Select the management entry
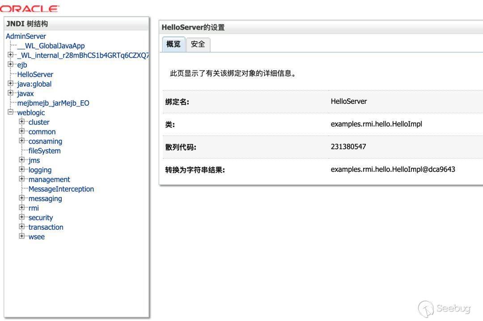Screen dimensions: 483x321 click(49, 180)
